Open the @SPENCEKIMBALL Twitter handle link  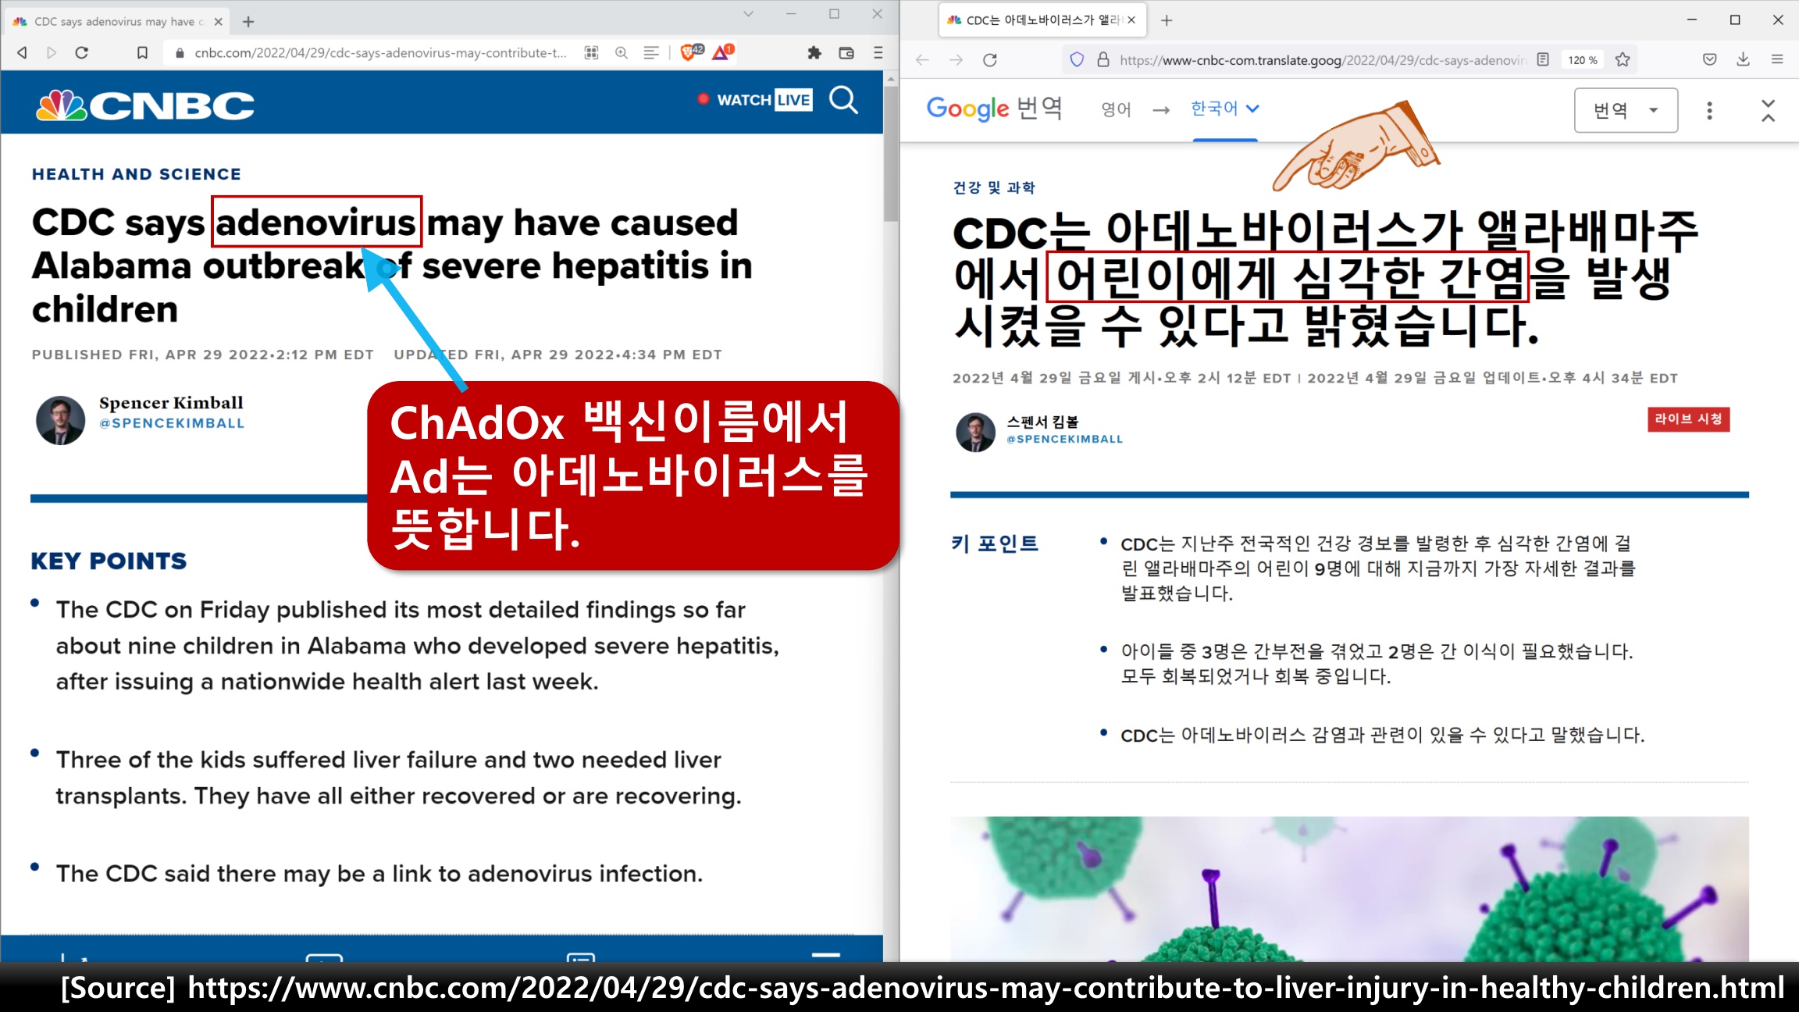172,423
